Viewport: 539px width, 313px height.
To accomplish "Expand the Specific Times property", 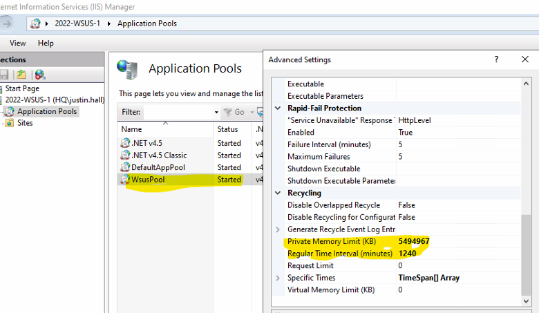I will pos(278,278).
